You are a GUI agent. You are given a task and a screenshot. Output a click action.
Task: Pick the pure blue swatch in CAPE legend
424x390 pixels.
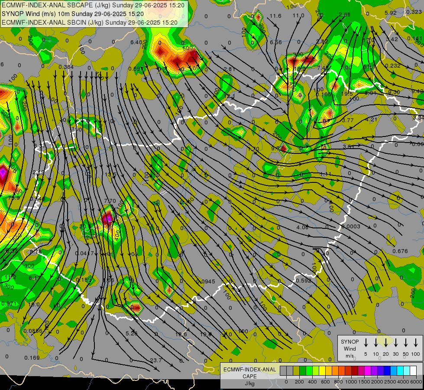click(387, 371)
